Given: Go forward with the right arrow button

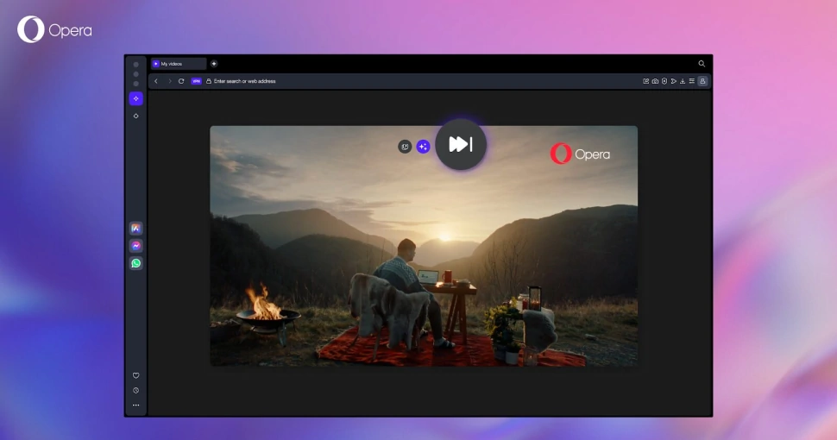Looking at the screenshot, I should [x=170, y=81].
